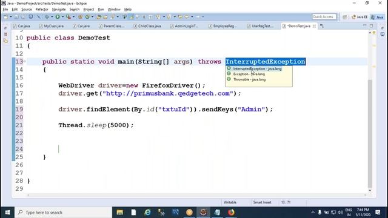Select InterruptedException - java.lang suggestion
The height and width of the screenshot is (218, 388).
tap(259, 68)
